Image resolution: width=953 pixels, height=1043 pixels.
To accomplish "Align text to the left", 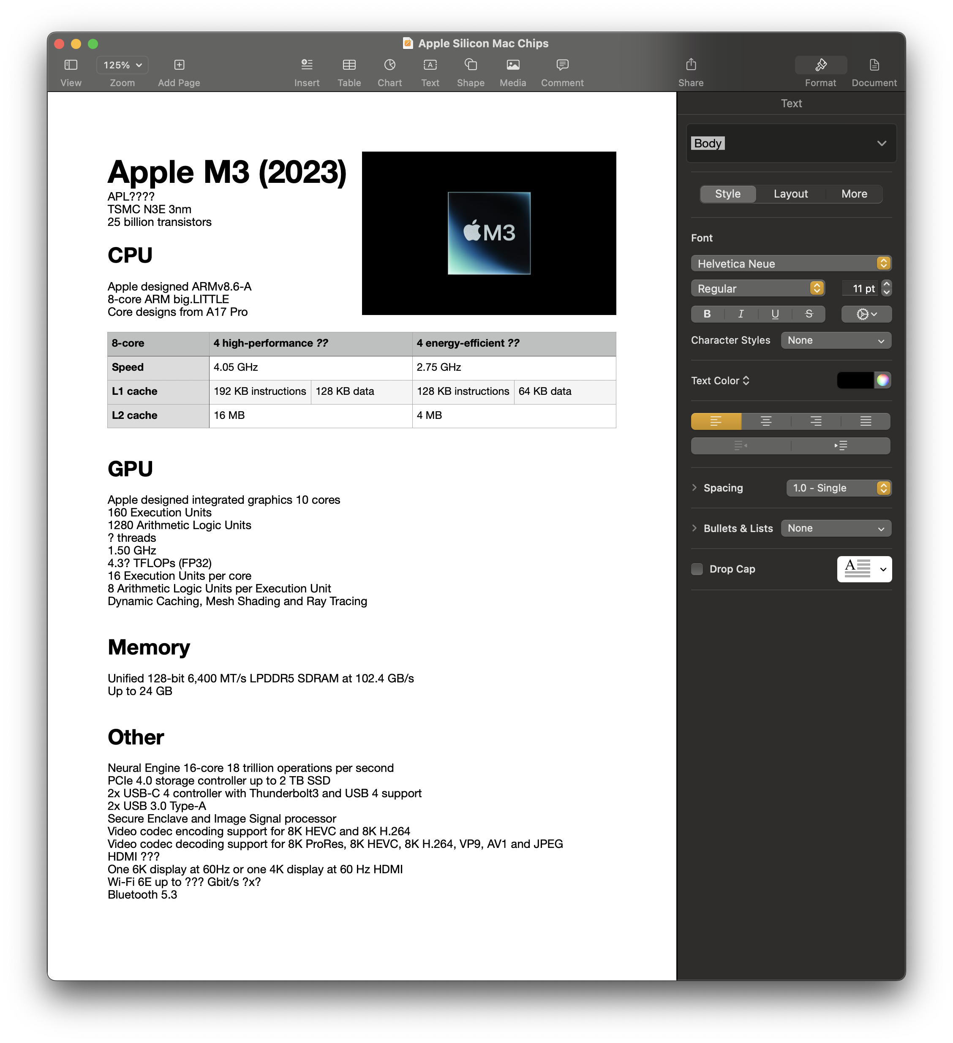I will coord(716,422).
